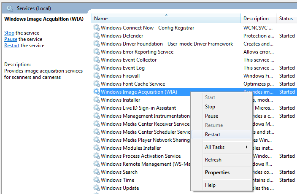Select the Windows Firewall service row
Viewport: 297px width, 194px height.
pos(194,76)
